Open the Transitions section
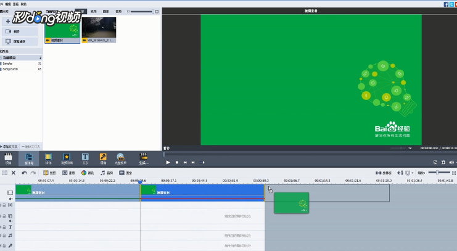The width and height of the screenshot is (457, 251). point(48,159)
